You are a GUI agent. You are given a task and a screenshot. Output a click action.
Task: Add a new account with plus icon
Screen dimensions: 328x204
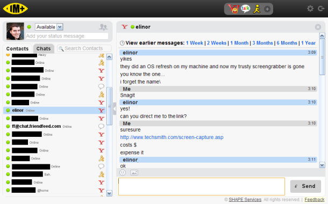click(267, 9)
